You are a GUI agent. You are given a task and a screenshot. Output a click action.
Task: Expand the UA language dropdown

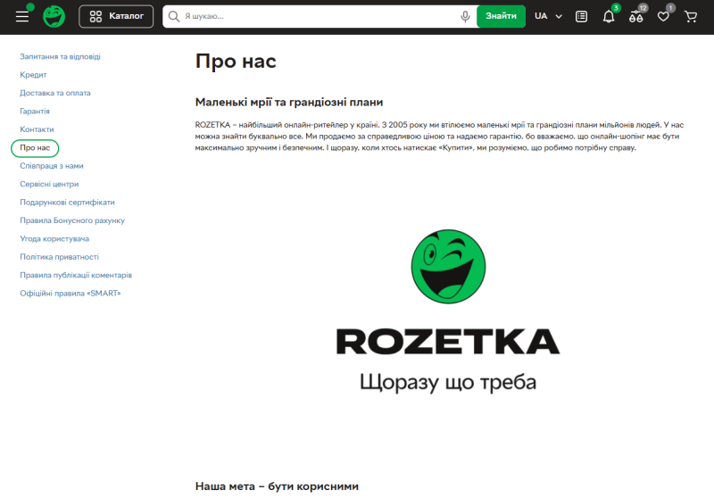548,16
